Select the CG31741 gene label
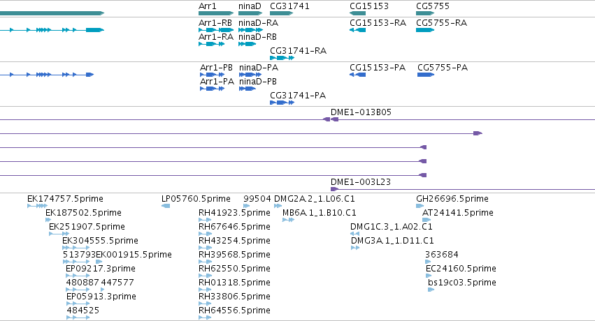The width and height of the screenshot is (595, 321). point(289,6)
